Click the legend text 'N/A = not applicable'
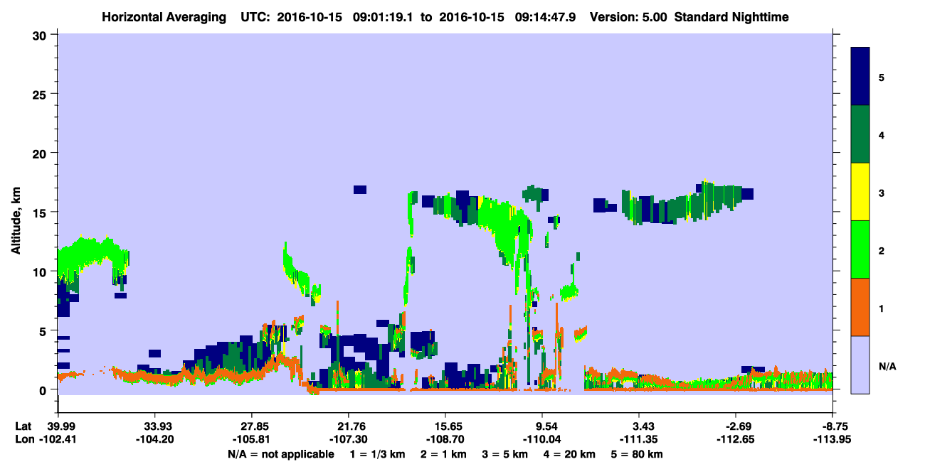 click(280, 453)
